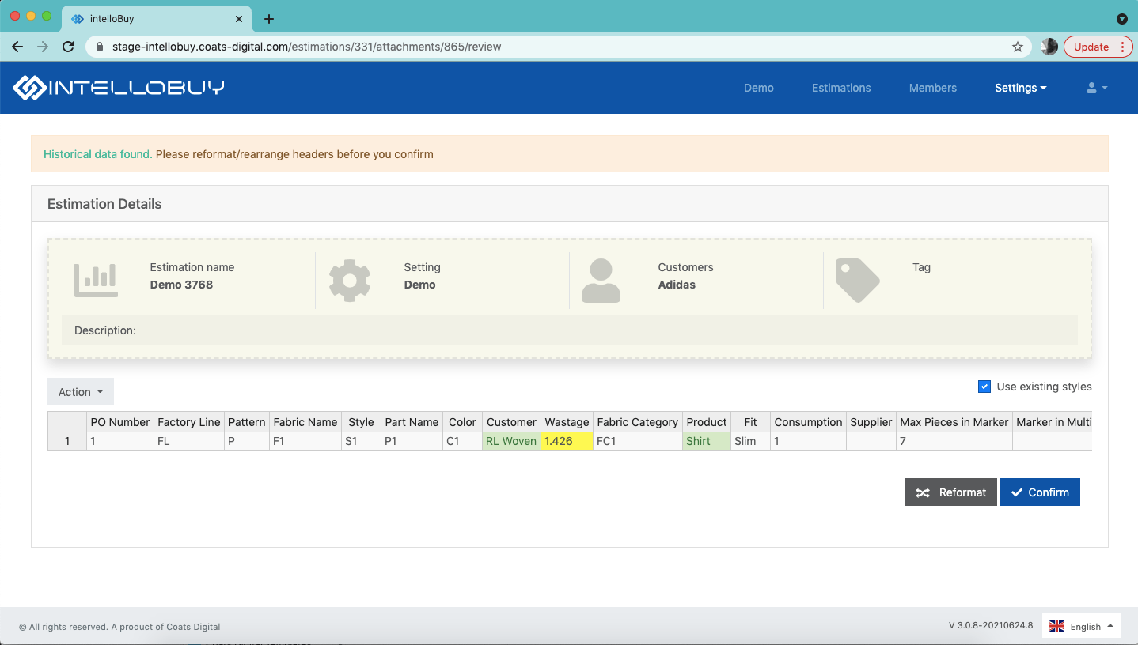This screenshot has height=645, width=1138.
Task: Open the Action dropdown
Action: click(x=80, y=391)
